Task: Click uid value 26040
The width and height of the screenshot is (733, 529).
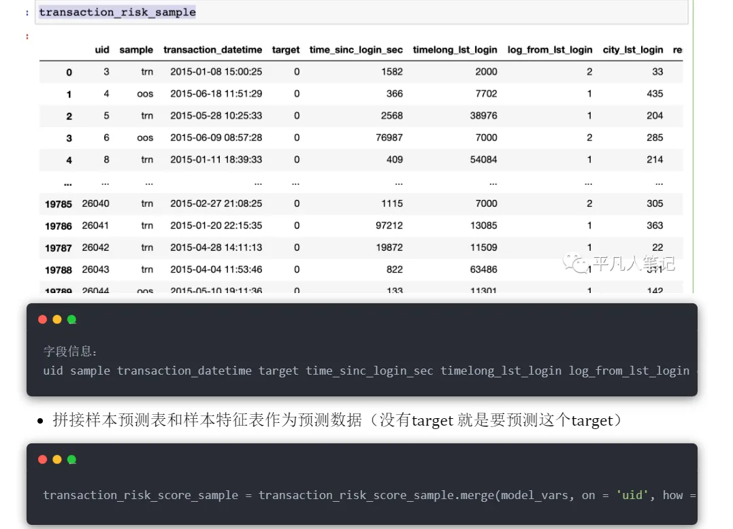Action: tap(95, 203)
